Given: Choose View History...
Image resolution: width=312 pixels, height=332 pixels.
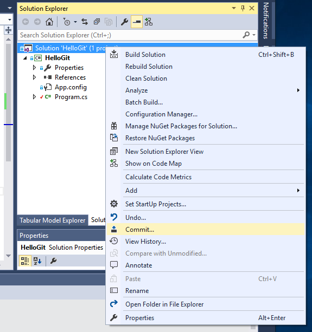Looking at the screenshot, I should coord(206,242).
